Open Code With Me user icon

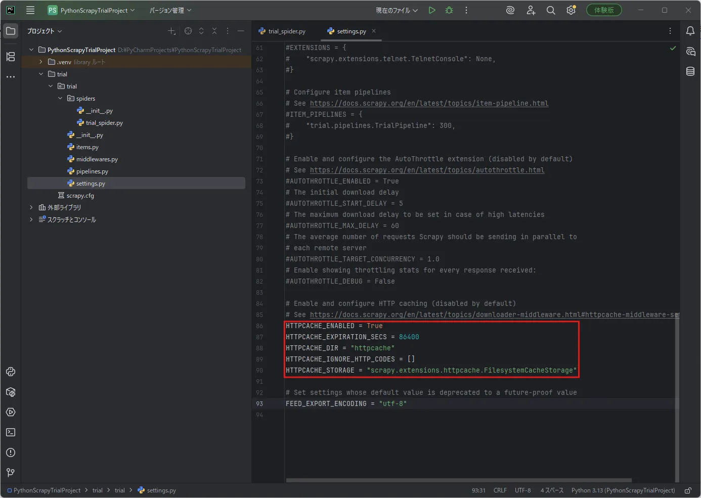(531, 10)
